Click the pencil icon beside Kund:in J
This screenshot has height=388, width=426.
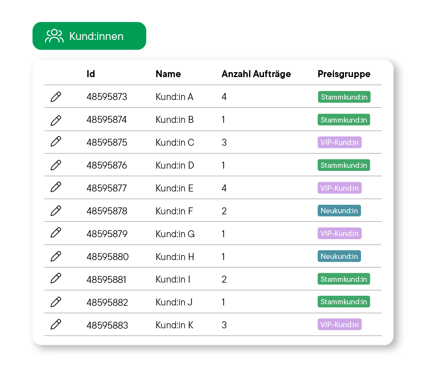pyautogui.click(x=56, y=302)
